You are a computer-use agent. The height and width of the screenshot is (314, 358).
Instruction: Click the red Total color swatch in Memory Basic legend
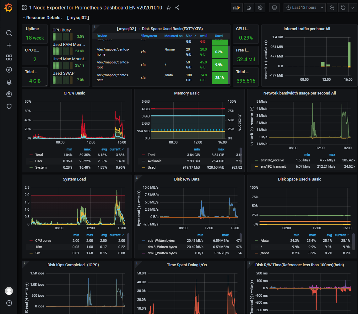[144, 155]
